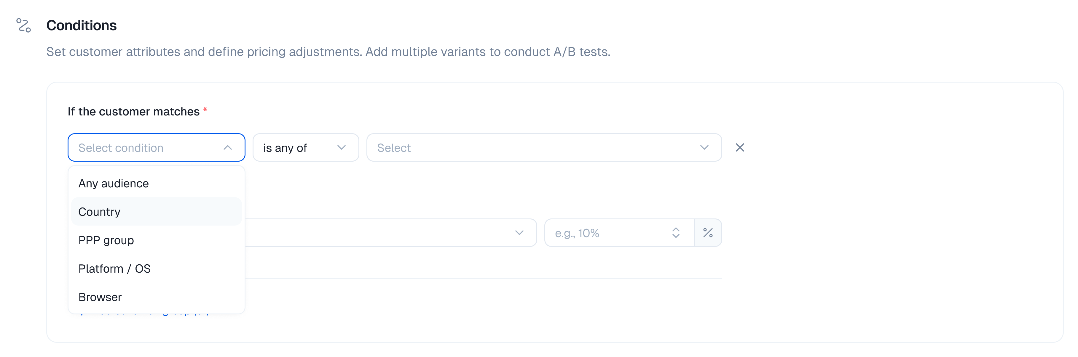Click the "Select condition" dropdown field
This screenshot has width=1078, height=357.
(146, 147)
